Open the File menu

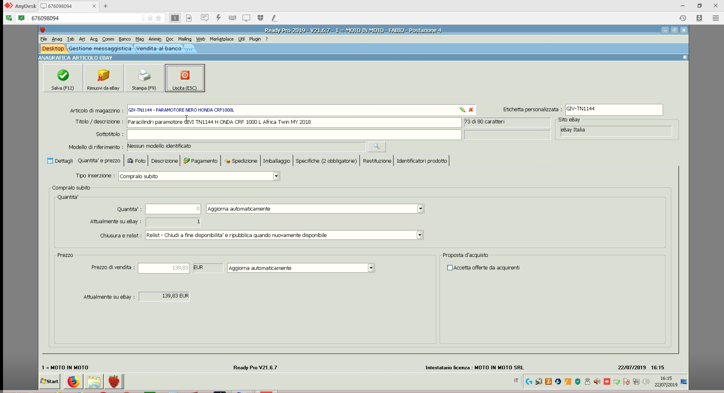point(44,39)
